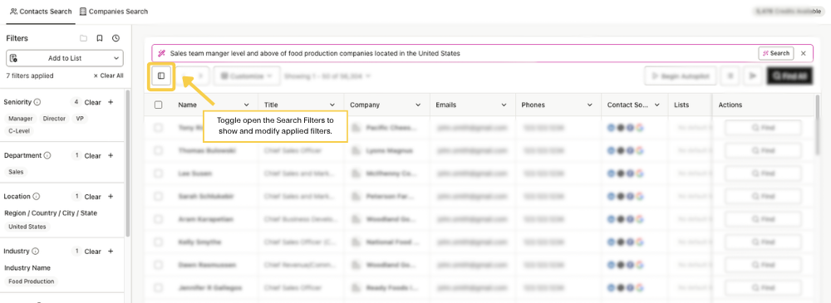Click the Industry info icon
Screen dimensions: 831x303
point(35,251)
